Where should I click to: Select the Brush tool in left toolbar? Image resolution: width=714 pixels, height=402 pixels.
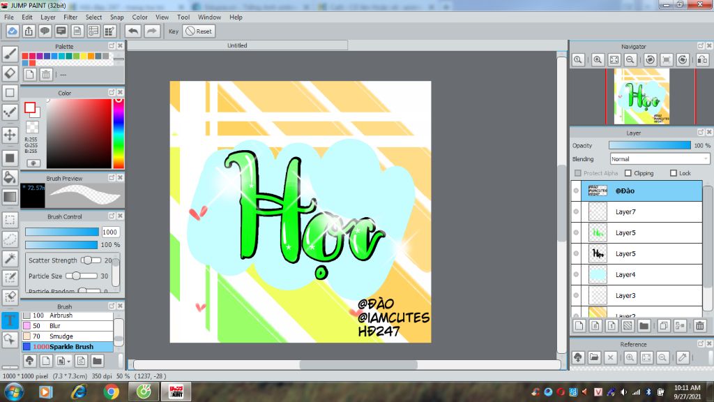[10, 54]
